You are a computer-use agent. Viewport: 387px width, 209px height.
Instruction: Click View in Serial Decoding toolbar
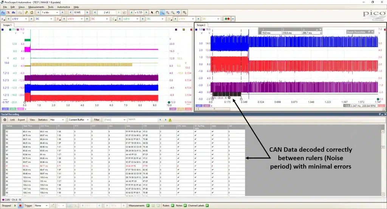point(33,120)
